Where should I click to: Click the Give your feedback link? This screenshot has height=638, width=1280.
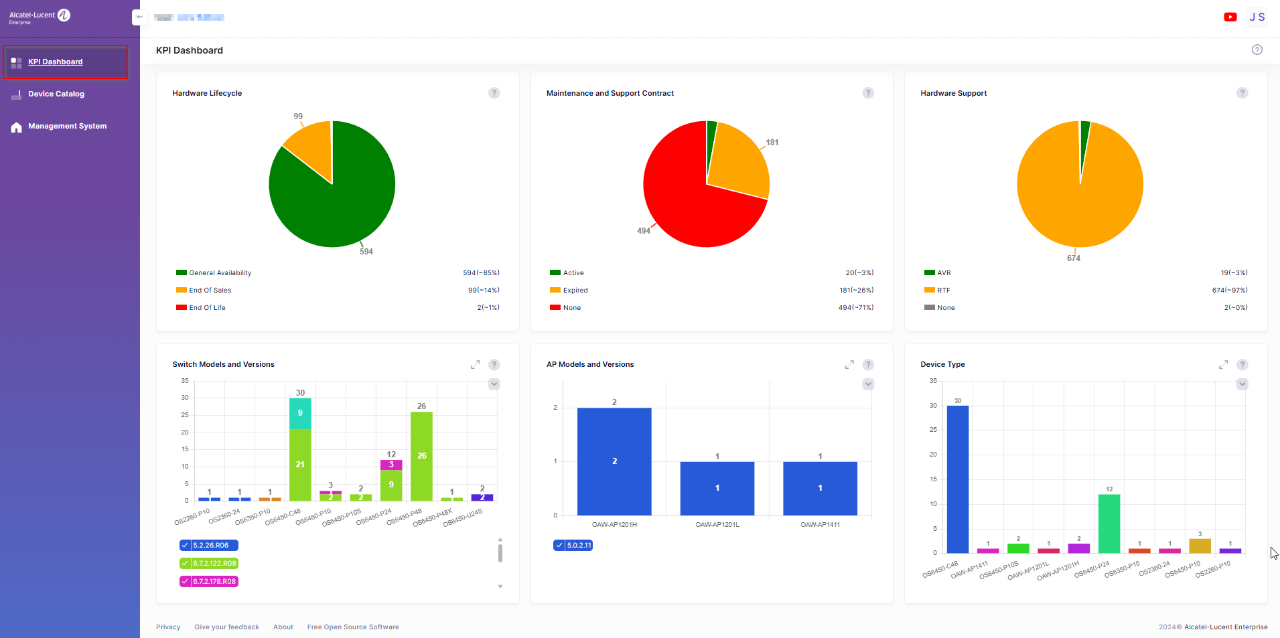click(x=226, y=627)
